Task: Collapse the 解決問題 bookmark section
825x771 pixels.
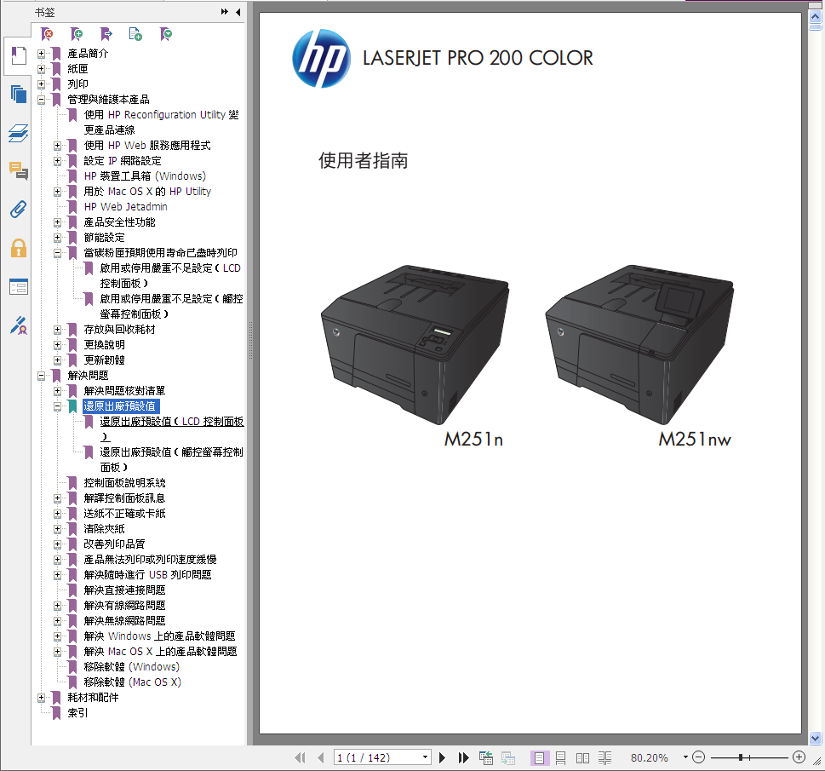Action: 41,376
